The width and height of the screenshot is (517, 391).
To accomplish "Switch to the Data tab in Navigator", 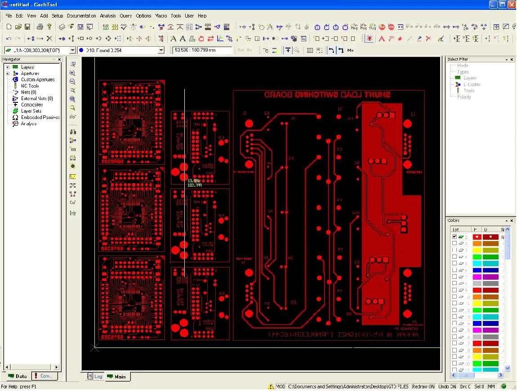I will 18,376.
